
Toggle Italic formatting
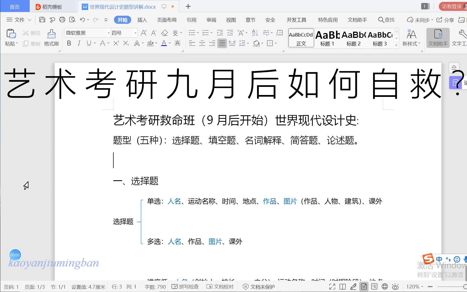(x=79, y=43)
